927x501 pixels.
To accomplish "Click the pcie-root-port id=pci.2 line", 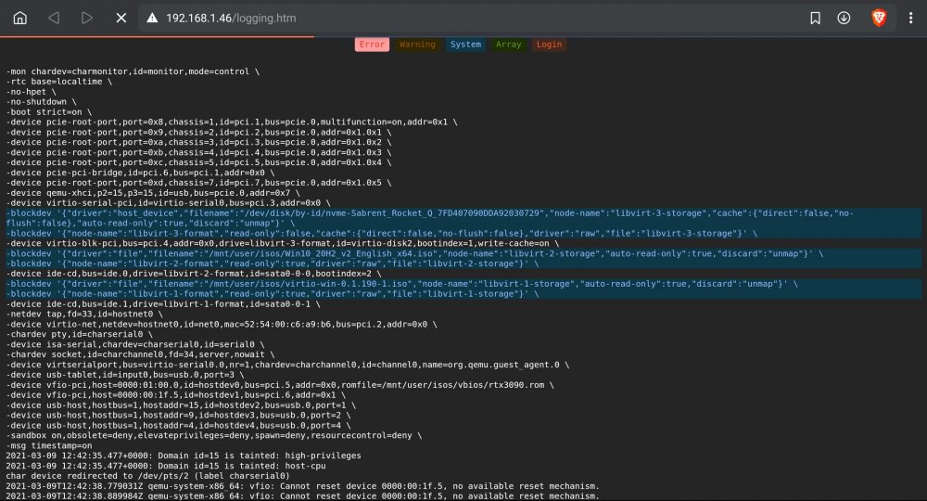I will click(198, 133).
